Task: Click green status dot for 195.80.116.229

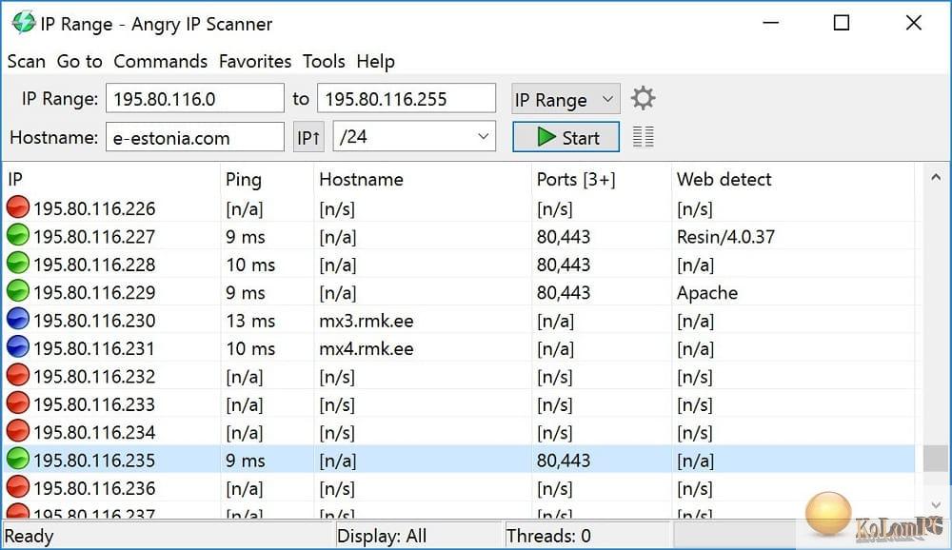Action: [17, 291]
